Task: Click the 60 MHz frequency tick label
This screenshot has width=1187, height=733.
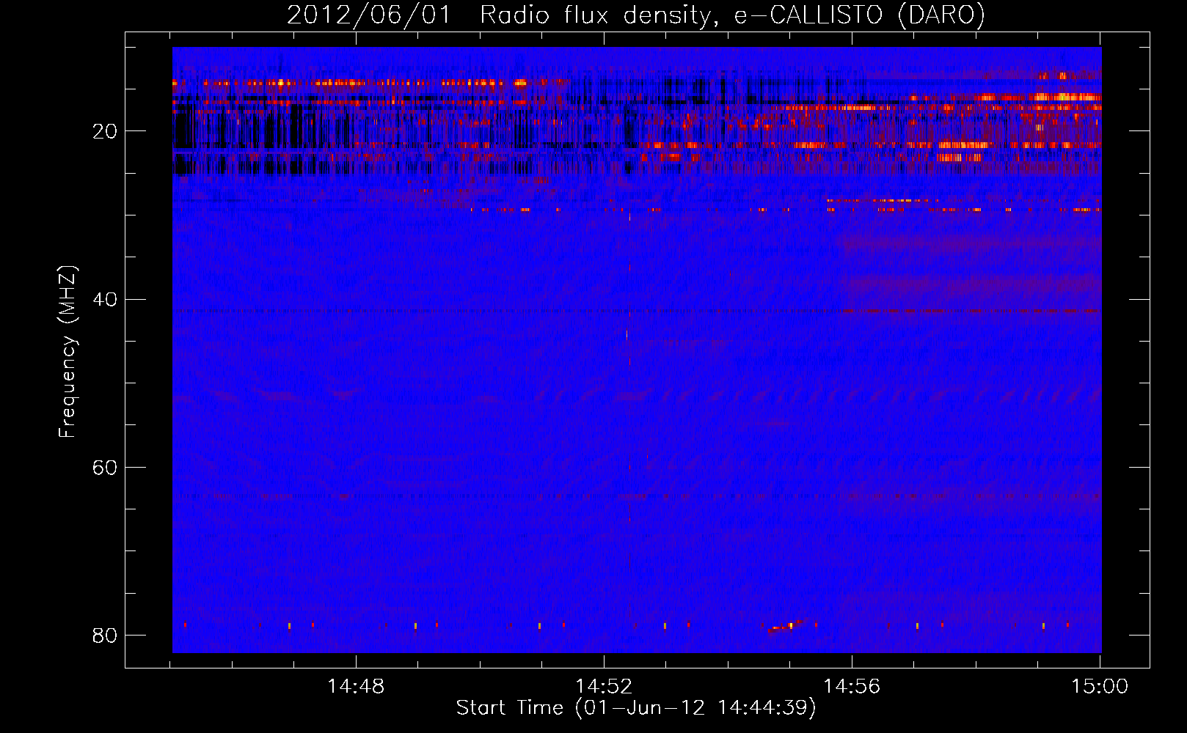Action: tap(104, 468)
